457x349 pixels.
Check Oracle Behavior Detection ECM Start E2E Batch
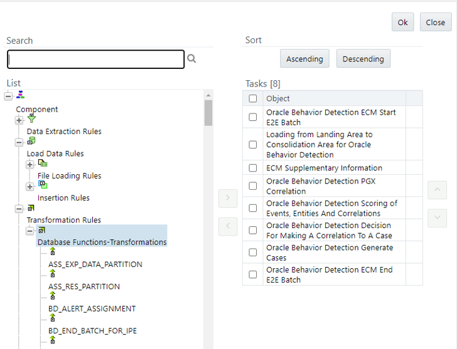pyautogui.click(x=253, y=117)
